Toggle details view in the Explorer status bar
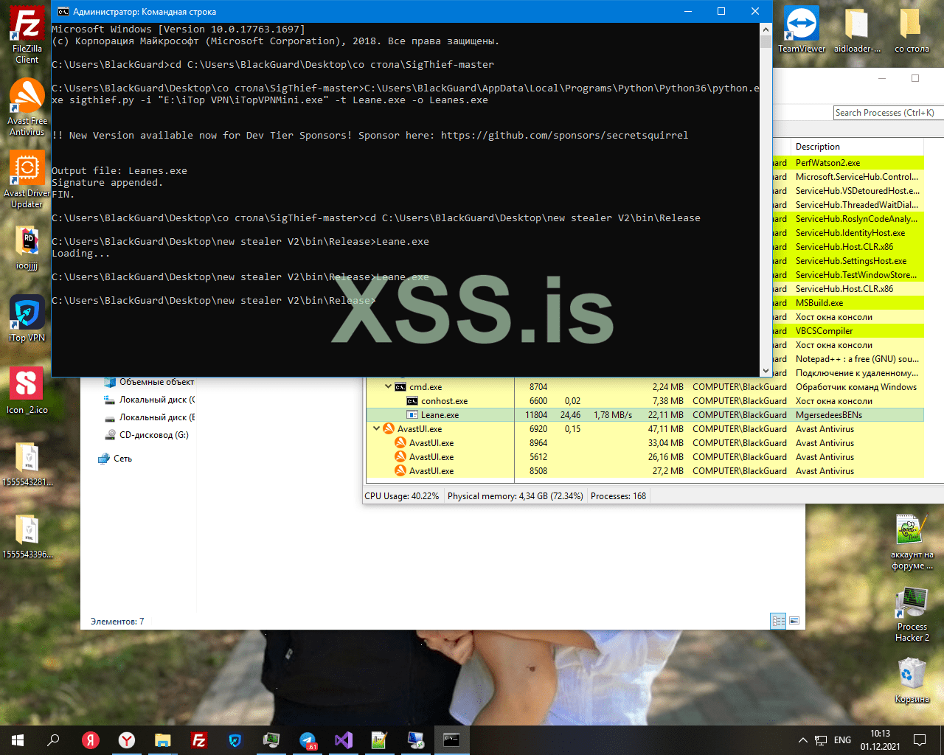This screenshot has width=944, height=755. (779, 621)
